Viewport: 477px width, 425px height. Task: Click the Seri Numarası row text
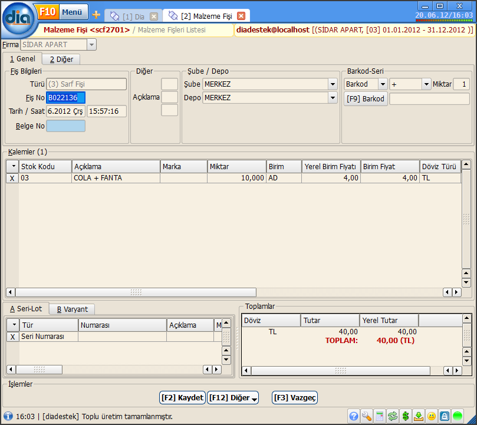click(x=42, y=337)
